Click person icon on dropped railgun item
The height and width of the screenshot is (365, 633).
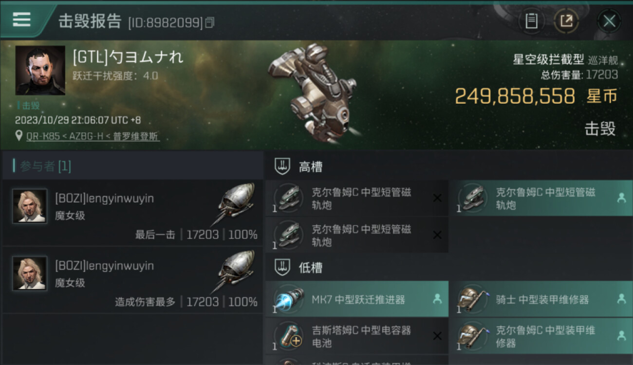click(x=621, y=198)
